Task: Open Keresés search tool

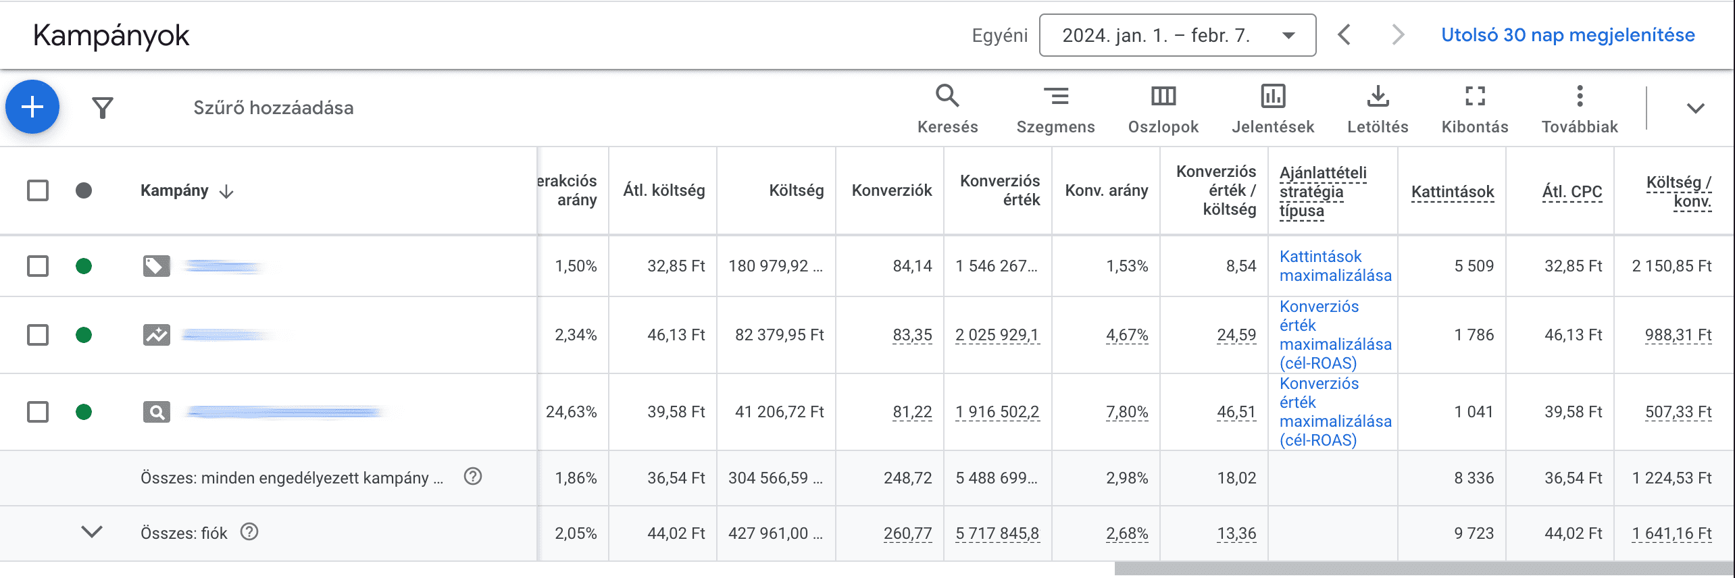Action: 947,108
